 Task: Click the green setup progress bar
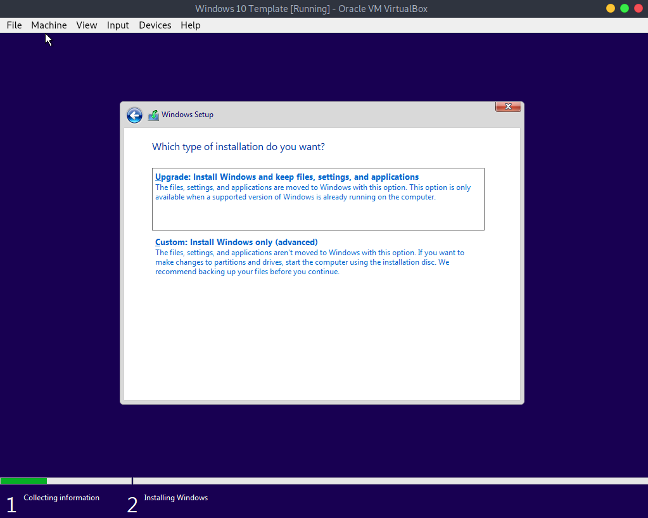[23, 481]
